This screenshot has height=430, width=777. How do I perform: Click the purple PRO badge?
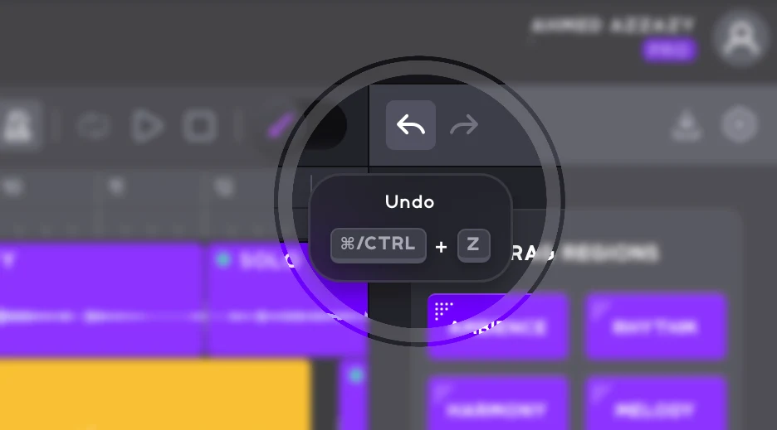coord(669,50)
